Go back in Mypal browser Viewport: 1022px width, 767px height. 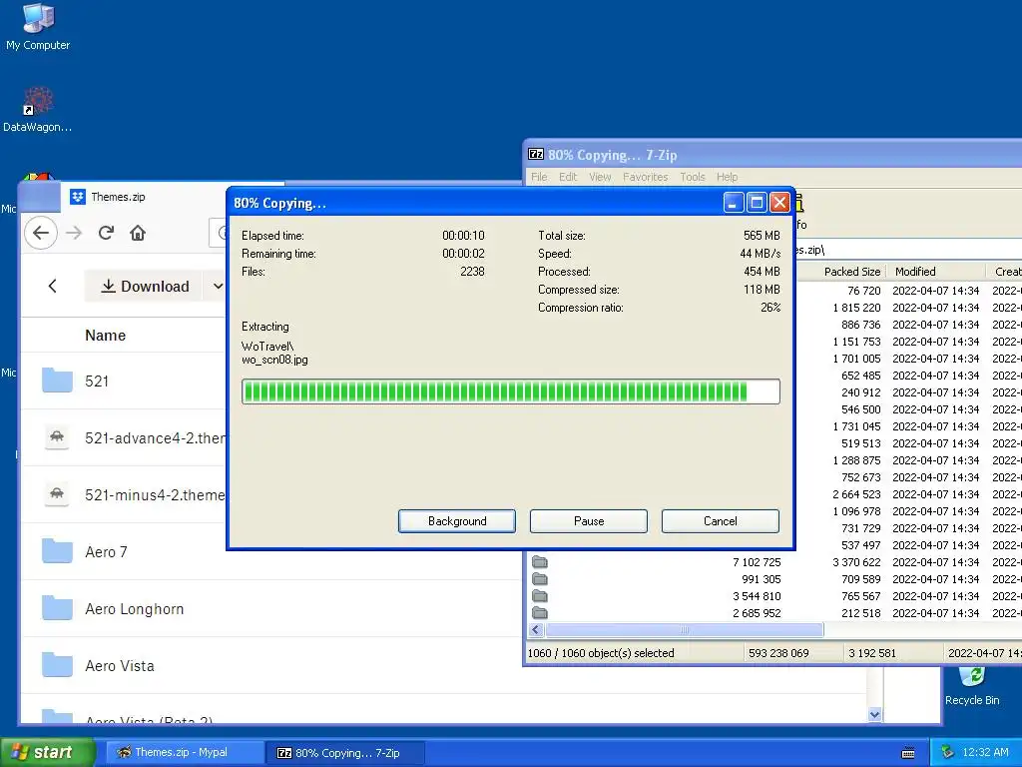point(40,233)
